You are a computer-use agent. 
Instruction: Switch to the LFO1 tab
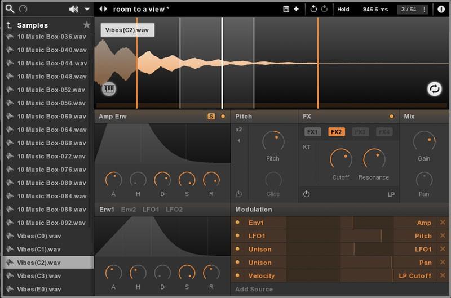coord(151,210)
